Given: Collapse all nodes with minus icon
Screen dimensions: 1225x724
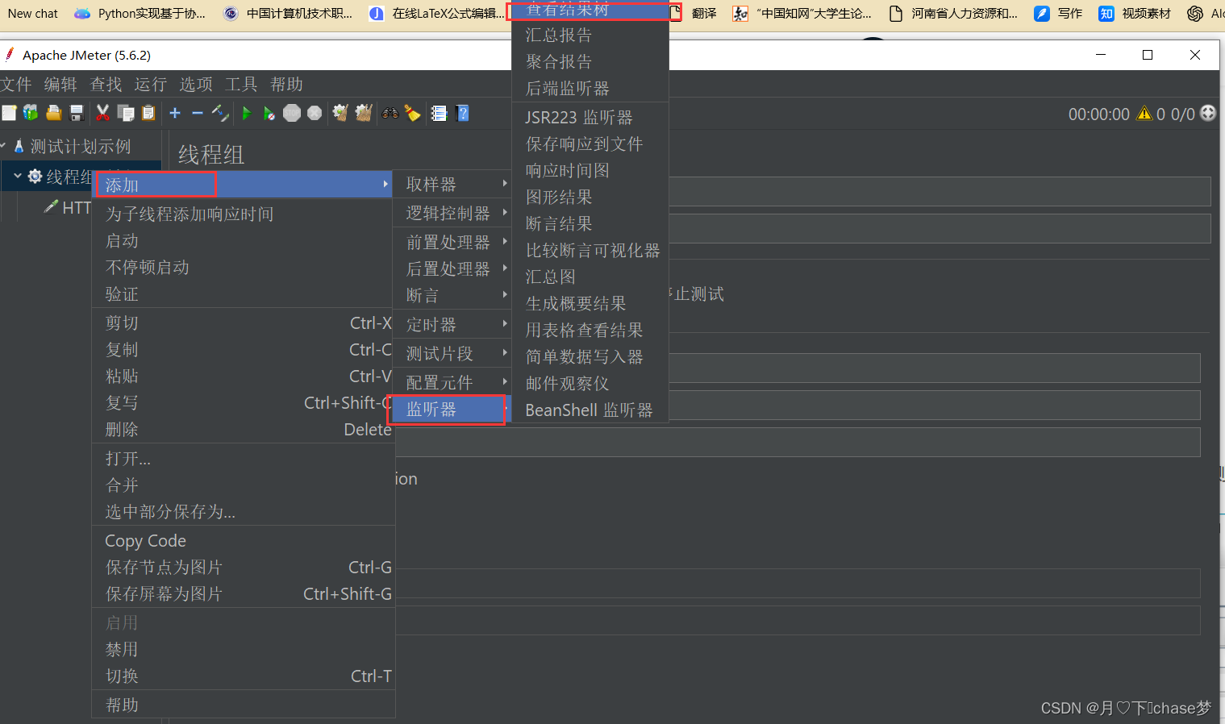Looking at the screenshot, I should click(197, 113).
